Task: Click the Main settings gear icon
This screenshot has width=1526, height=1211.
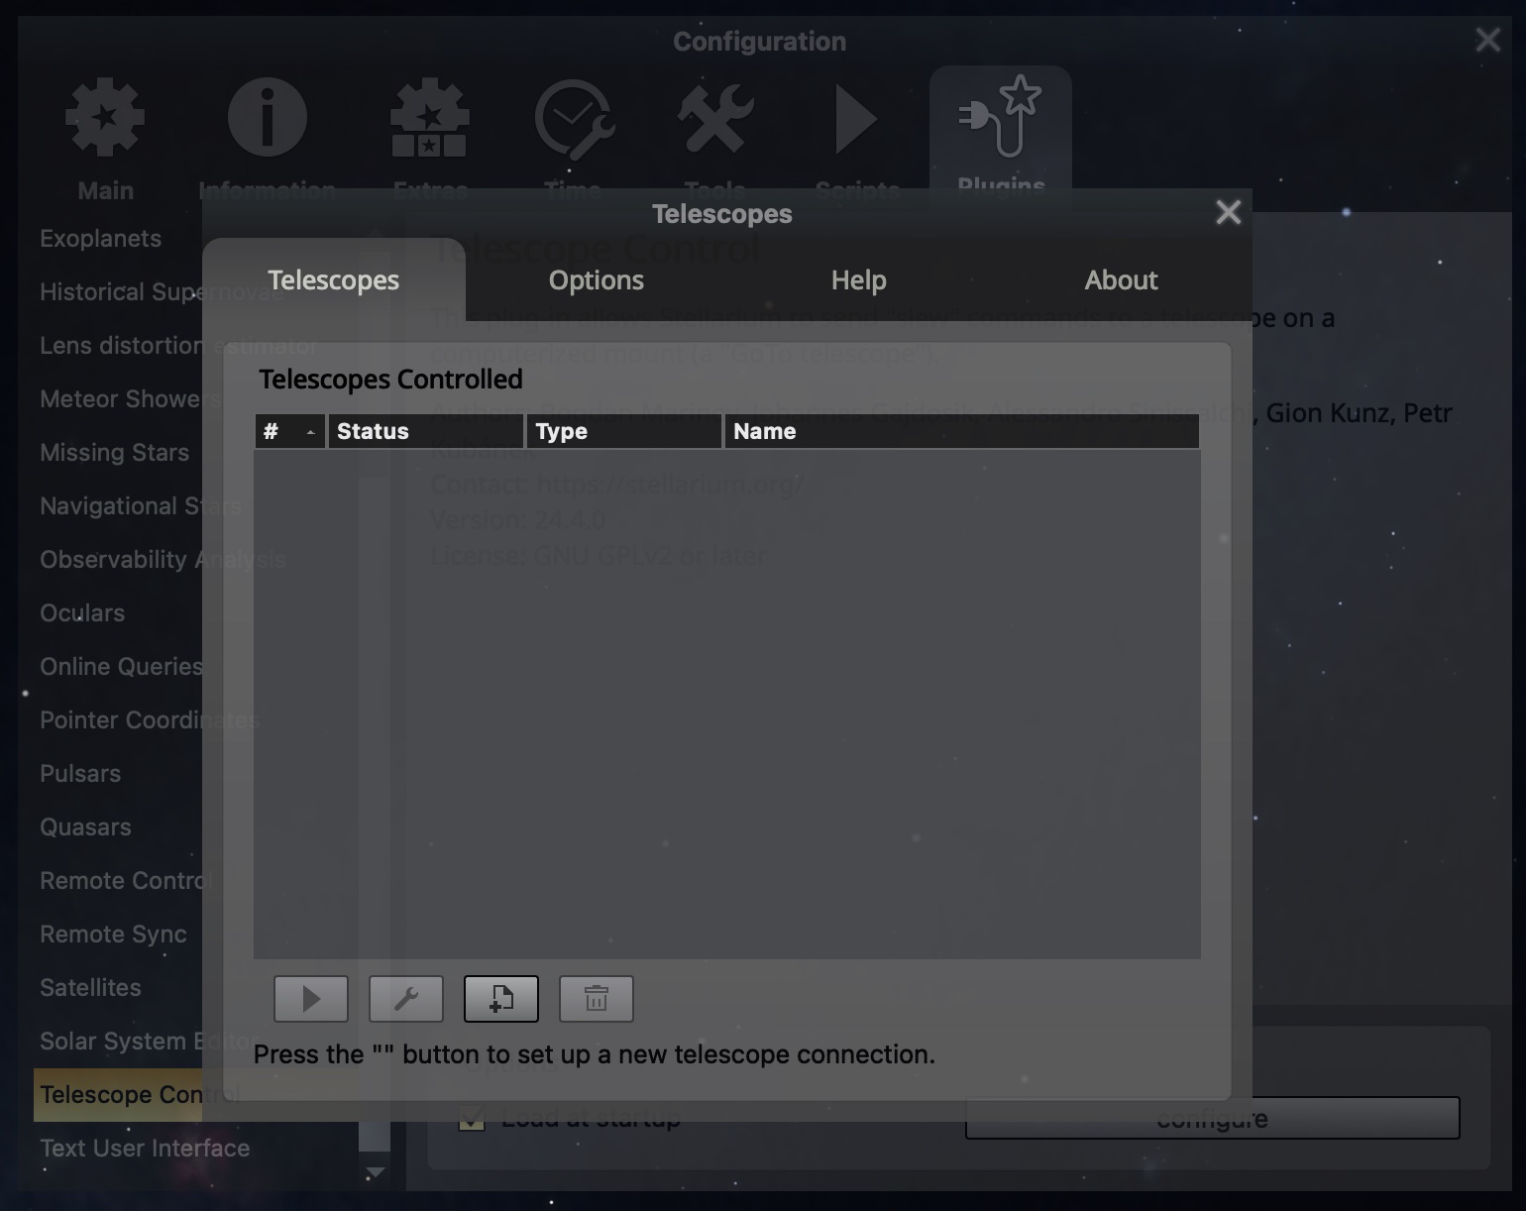Action: pyautogui.click(x=105, y=119)
